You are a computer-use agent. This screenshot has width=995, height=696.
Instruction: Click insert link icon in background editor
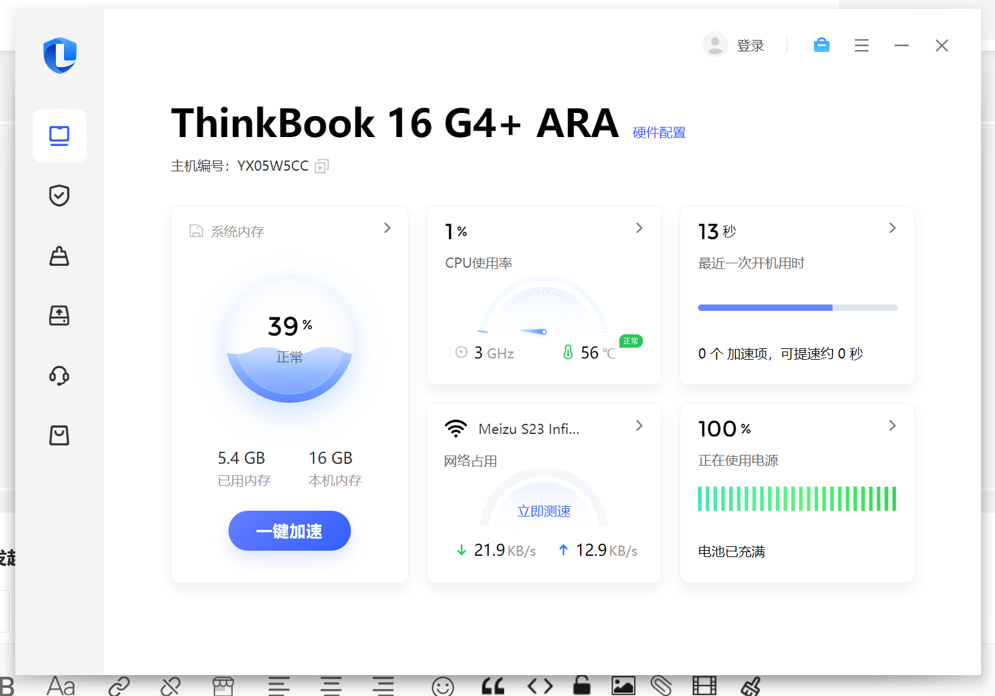[119, 686]
